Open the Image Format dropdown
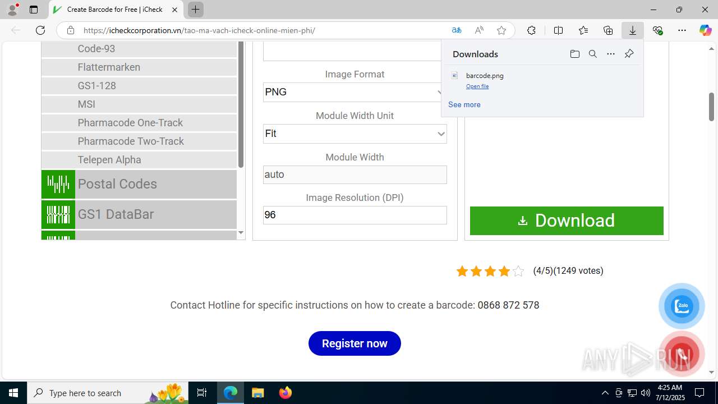The width and height of the screenshot is (718, 404). tap(355, 92)
